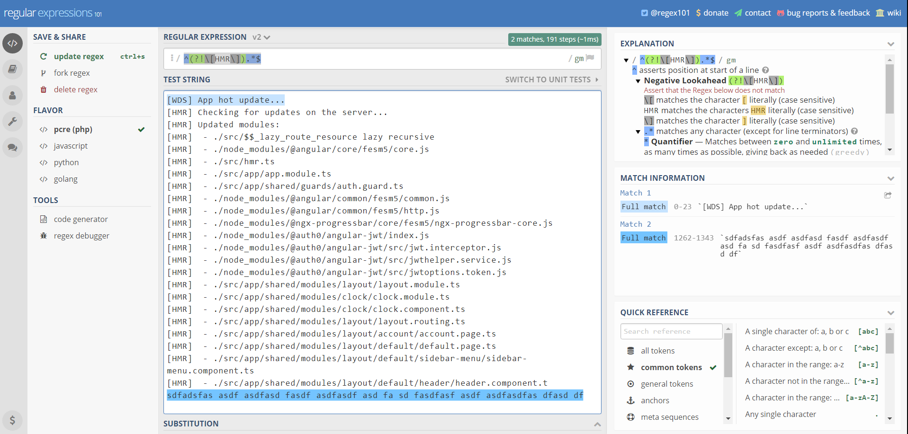Open the account user icon in sidebar

(13, 95)
